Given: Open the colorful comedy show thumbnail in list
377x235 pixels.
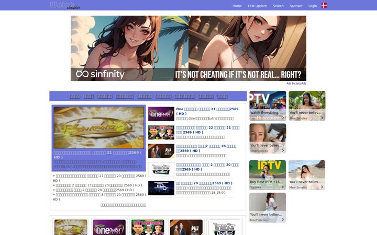Looking at the screenshot, I should [161, 132].
